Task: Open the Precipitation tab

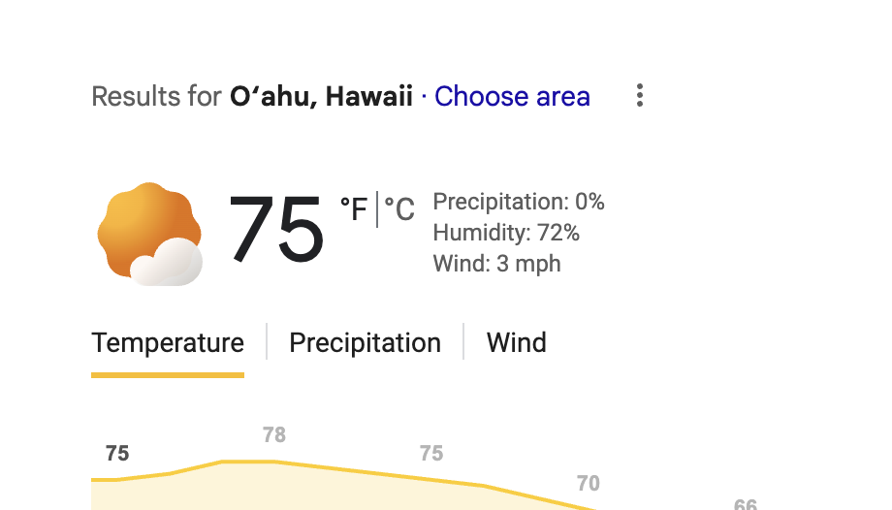Action: 365,343
